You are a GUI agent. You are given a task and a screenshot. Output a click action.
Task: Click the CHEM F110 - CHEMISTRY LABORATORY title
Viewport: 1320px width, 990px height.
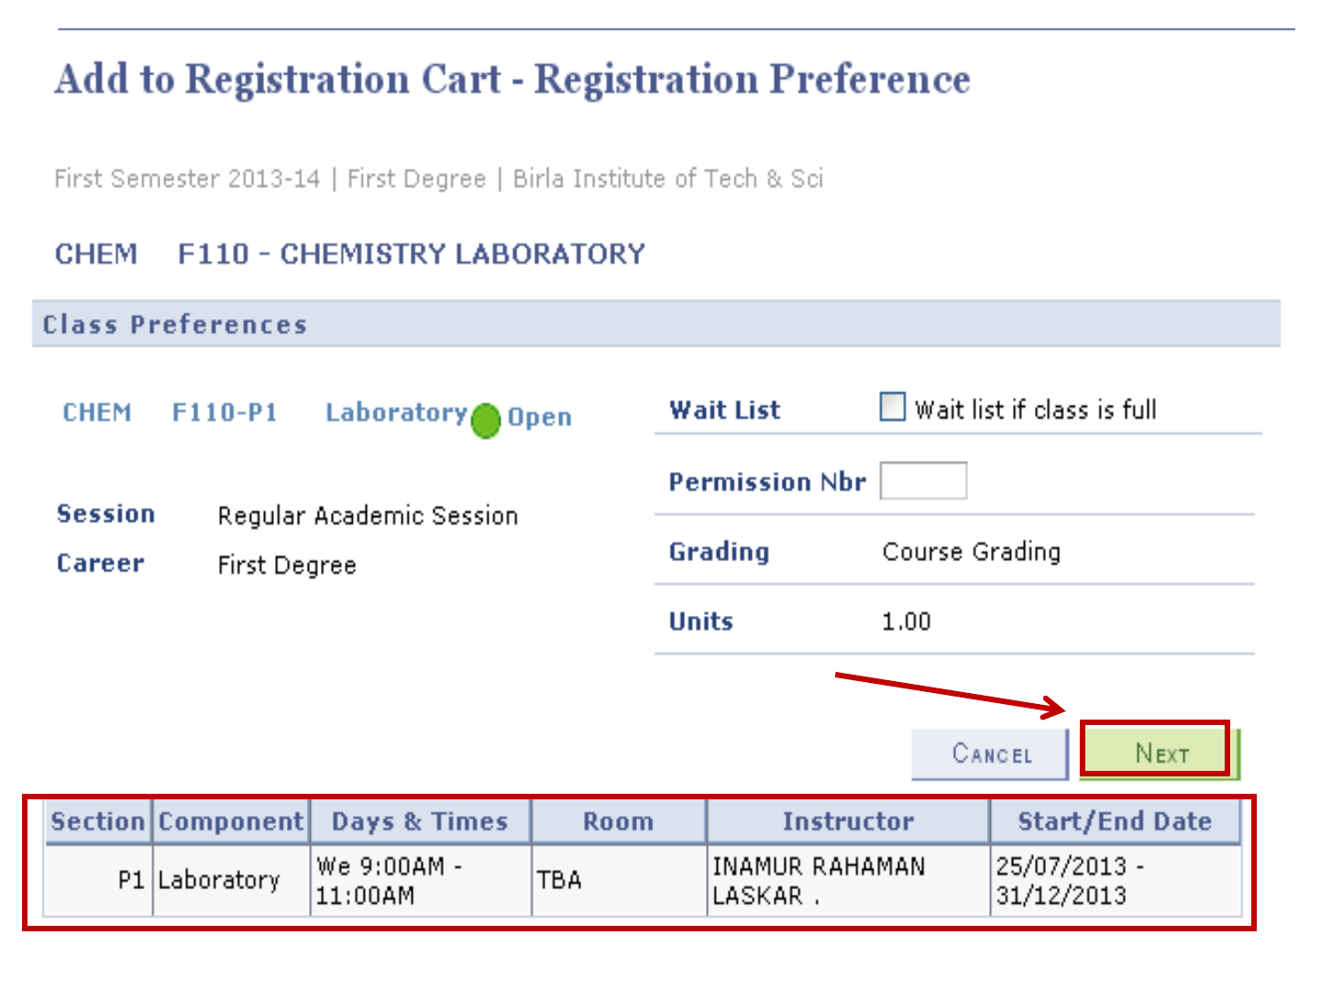(x=350, y=254)
